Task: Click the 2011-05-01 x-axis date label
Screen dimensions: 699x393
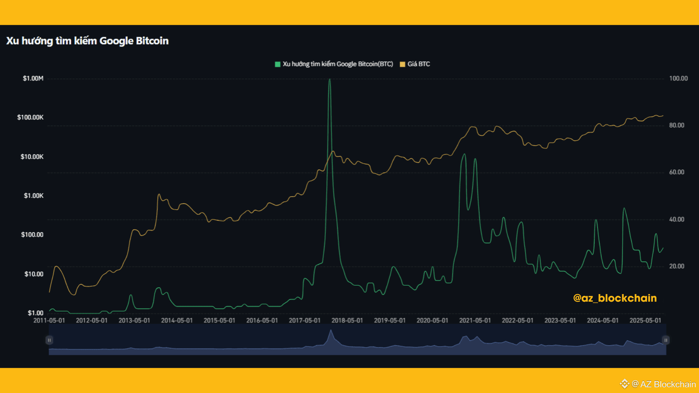Action: [49, 320]
